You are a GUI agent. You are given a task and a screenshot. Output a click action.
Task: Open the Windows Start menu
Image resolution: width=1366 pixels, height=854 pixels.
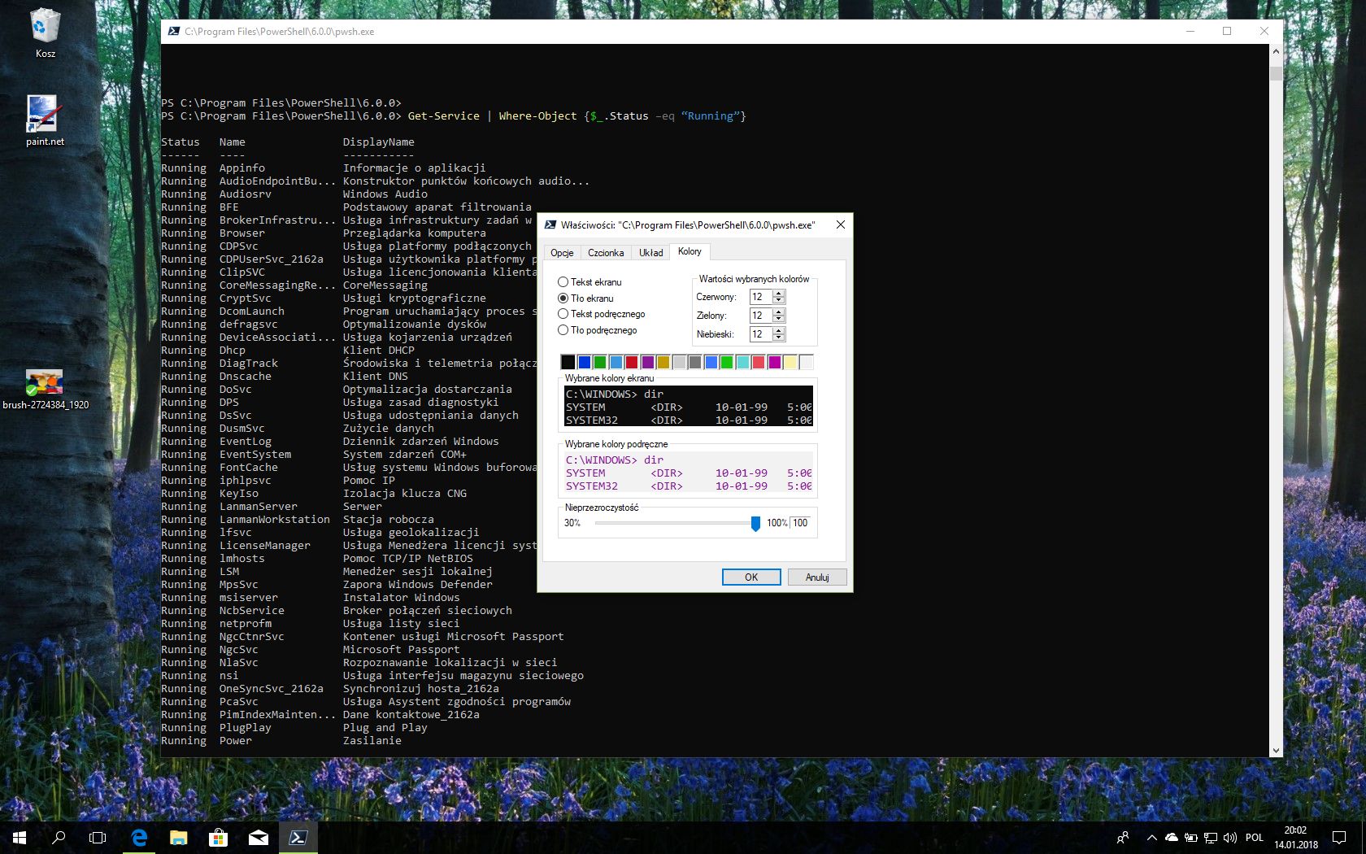20,837
